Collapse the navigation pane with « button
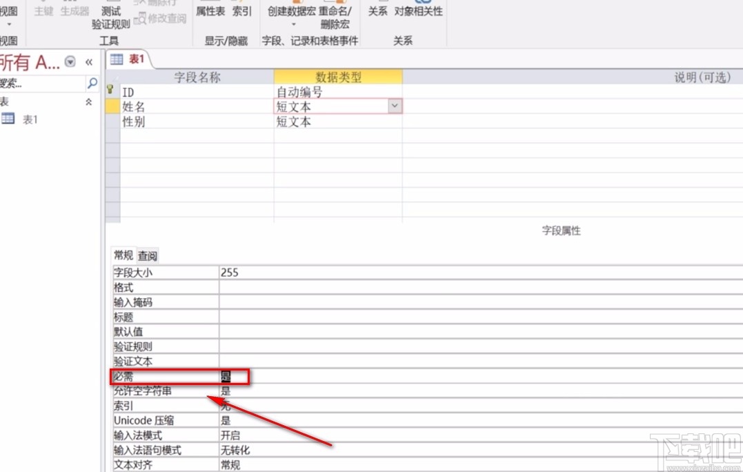This screenshot has width=743, height=472. 89,61
